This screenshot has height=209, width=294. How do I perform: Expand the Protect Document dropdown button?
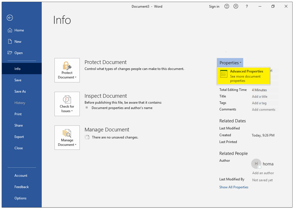click(x=67, y=70)
